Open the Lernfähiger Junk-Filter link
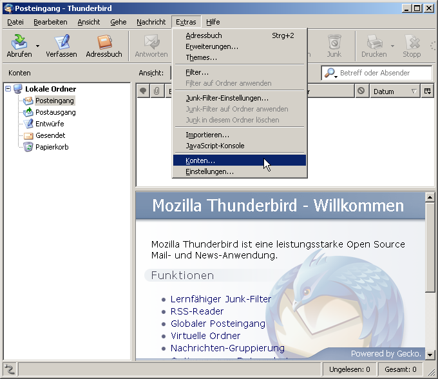The image size is (438, 379). (x=221, y=299)
